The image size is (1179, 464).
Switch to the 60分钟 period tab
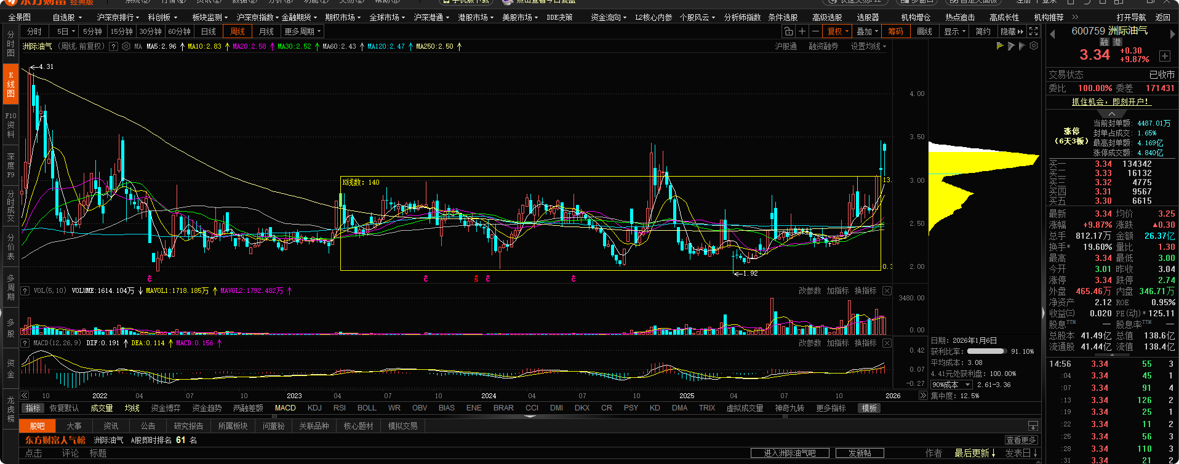point(179,31)
